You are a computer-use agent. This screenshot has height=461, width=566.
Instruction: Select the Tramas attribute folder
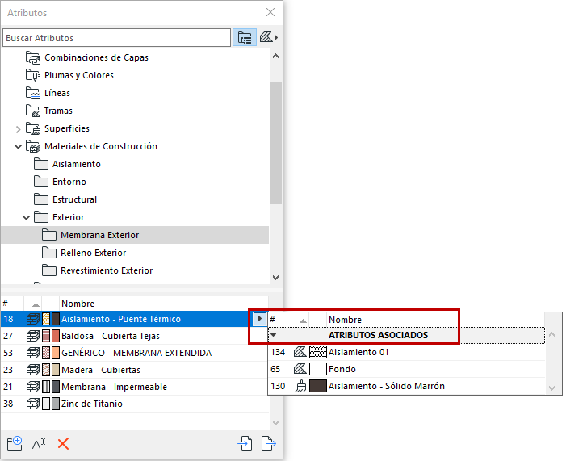click(x=58, y=111)
